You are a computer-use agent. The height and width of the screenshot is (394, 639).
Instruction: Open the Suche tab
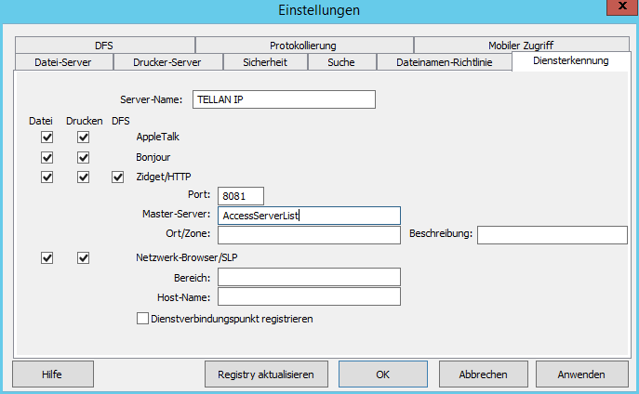[341, 62]
